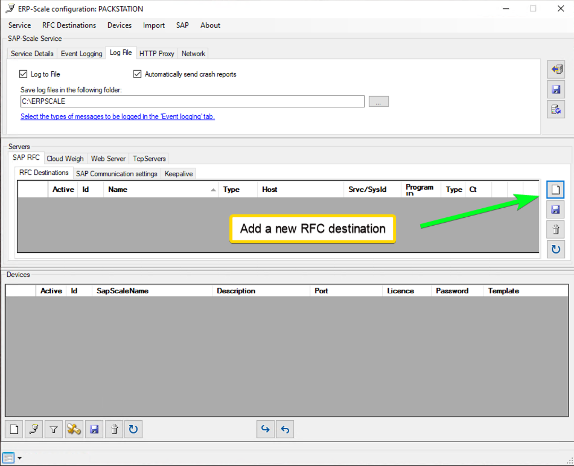Viewport: 574px width, 466px height.
Task: Follow the Event logging tab hyperlink
Action: (118, 116)
